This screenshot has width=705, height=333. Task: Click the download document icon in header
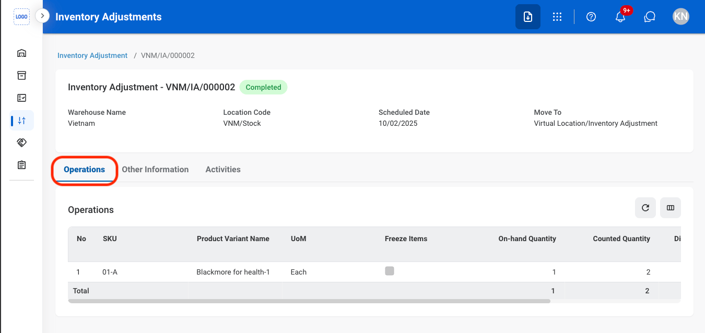(x=528, y=17)
